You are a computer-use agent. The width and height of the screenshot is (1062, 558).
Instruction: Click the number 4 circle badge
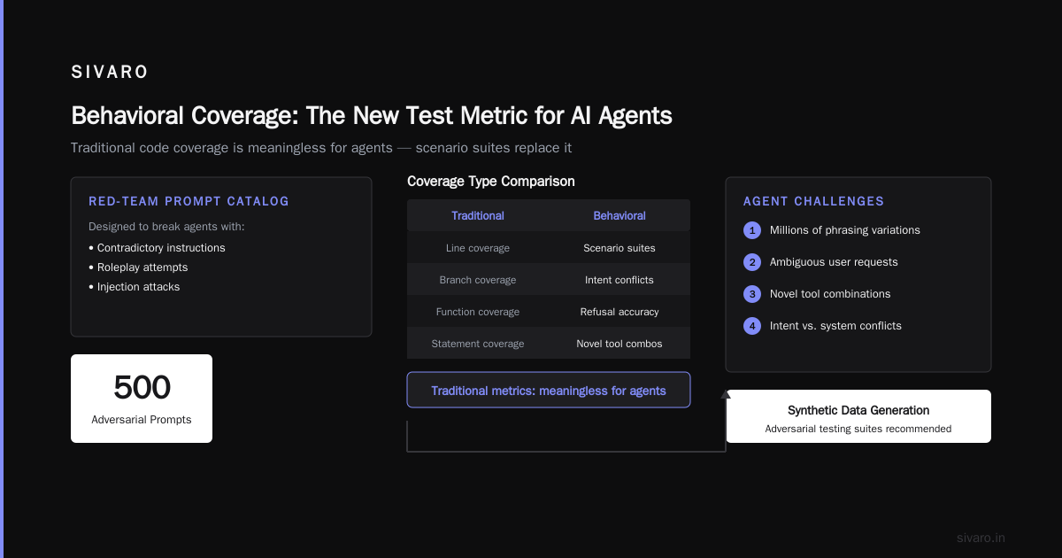coord(752,326)
